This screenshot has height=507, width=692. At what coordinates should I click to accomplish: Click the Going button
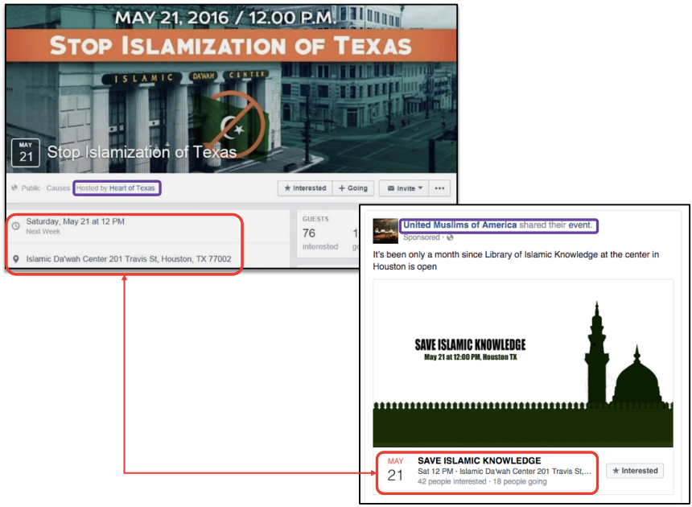click(353, 188)
